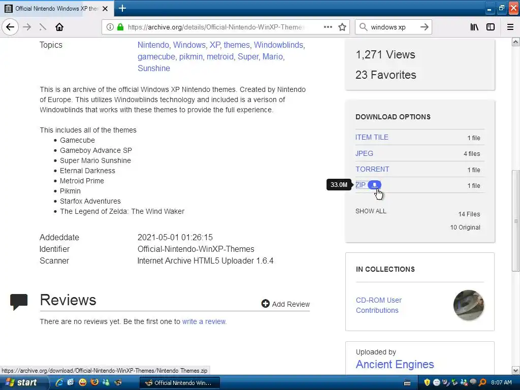Image resolution: width=520 pixels, height=390 pixels.
Task: Open the Sunshine topic link
Action: tap(154, 69)
